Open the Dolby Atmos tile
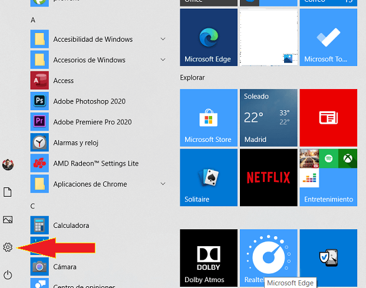 pyautogui.click(x=209, y=258)
